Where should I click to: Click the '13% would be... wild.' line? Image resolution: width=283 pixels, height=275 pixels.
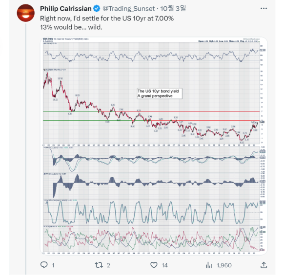[x=71, y=27]
